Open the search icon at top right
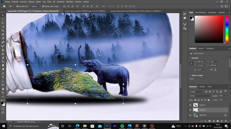This screenshot has width=231, height=129. click(222, 6)
